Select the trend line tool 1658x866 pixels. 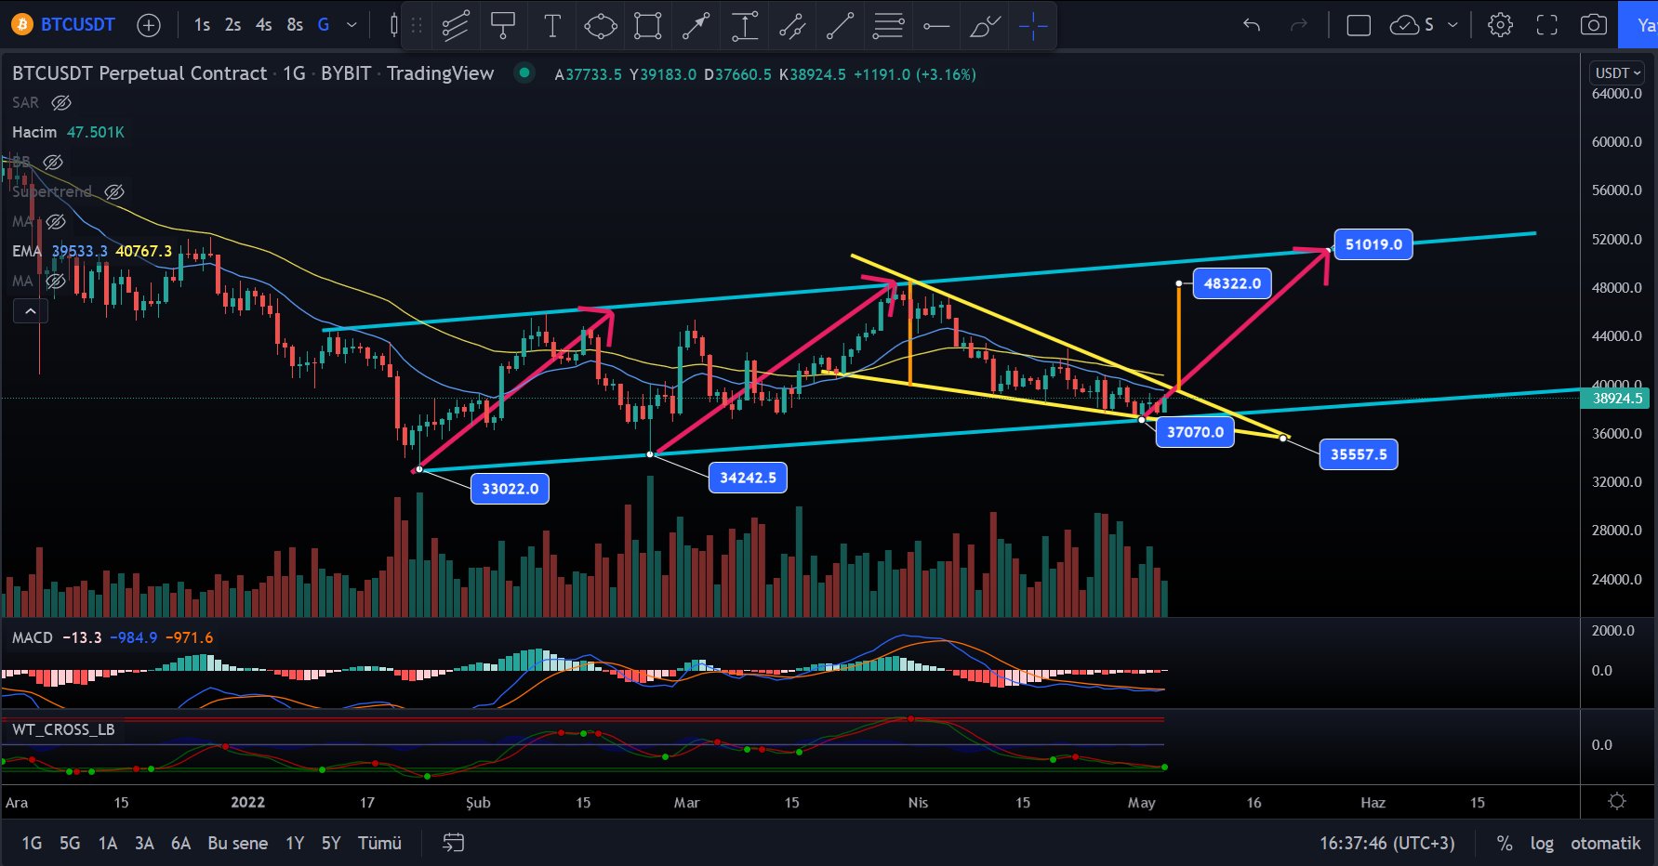841,26
